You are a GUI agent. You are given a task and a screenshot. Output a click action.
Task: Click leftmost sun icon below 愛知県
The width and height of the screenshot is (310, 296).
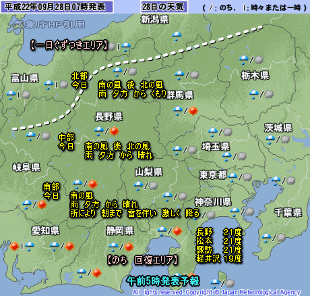[x=14, y=246]
